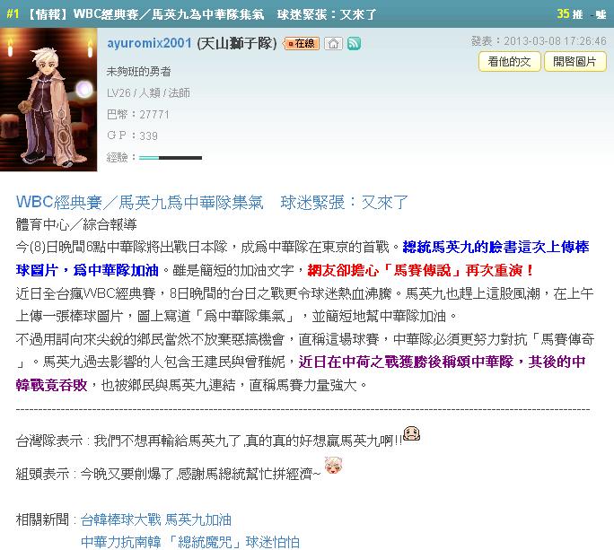The width and height of the screenshot is (614, 550).
Task: Click the 35 push count
Action: (563, 14)
